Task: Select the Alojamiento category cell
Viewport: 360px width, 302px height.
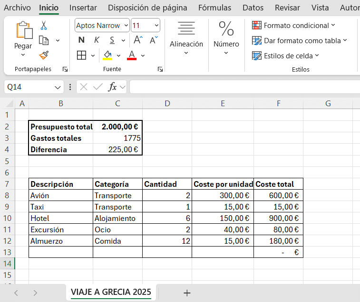Action: [x=117, y=218]
